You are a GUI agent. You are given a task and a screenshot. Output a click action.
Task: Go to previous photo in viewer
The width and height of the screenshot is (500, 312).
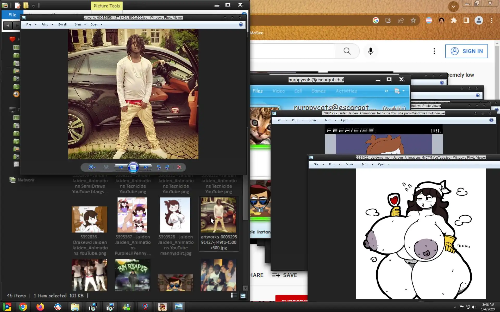121,167
